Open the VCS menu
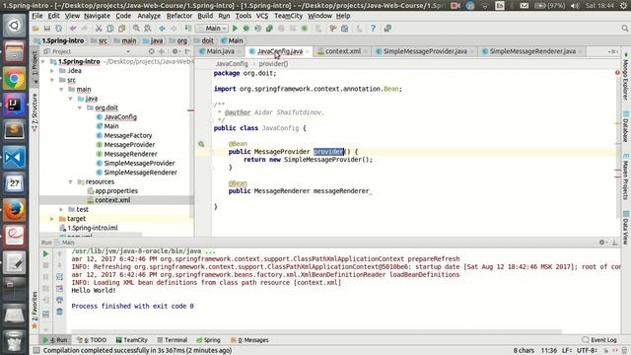Image resolution: width=631 pixels, height=355 pixels. pos(262,16)
